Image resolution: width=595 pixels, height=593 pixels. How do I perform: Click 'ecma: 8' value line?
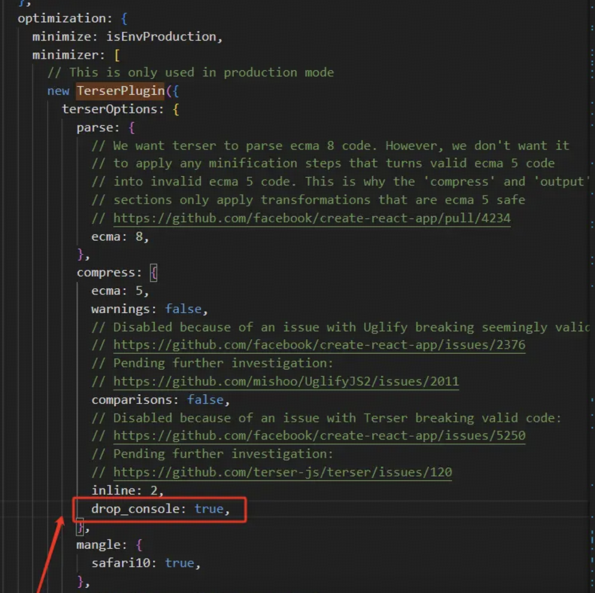[x=120, y=237]
